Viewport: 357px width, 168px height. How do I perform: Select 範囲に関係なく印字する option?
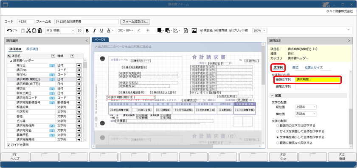point(277,143)
